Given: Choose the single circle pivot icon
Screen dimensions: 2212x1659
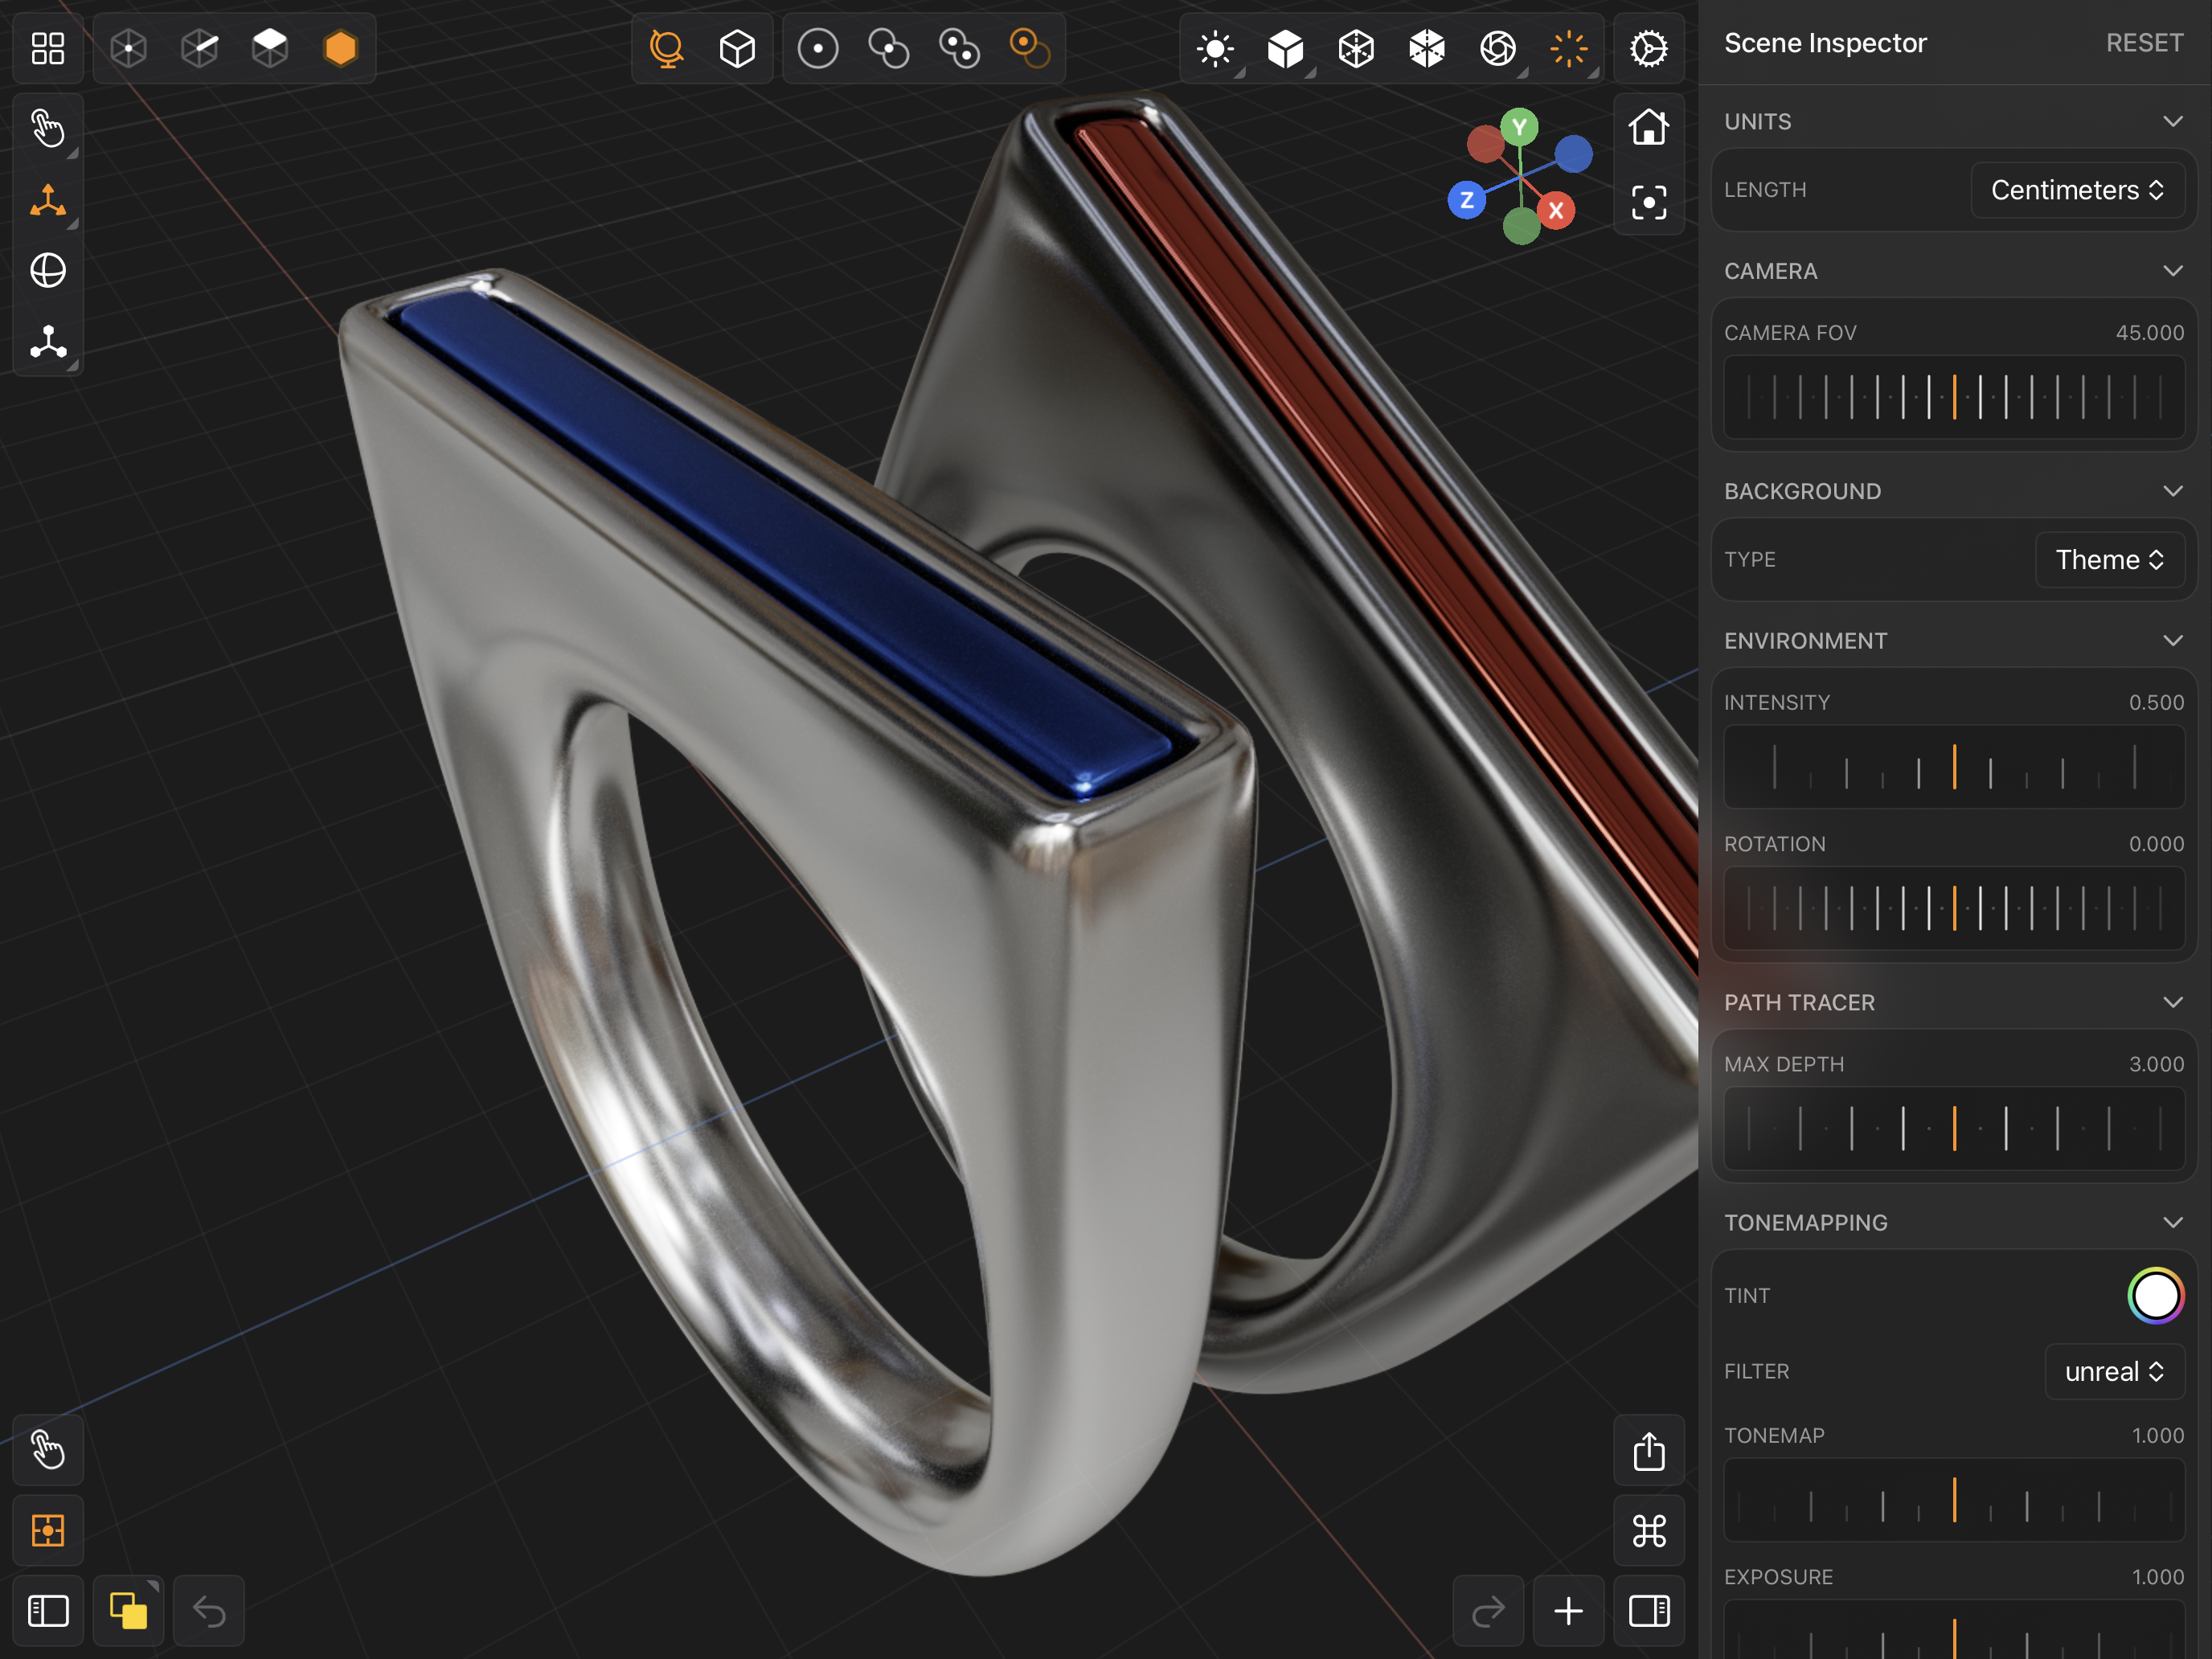Looking at the screenshot, I should (x=818, y=48).
